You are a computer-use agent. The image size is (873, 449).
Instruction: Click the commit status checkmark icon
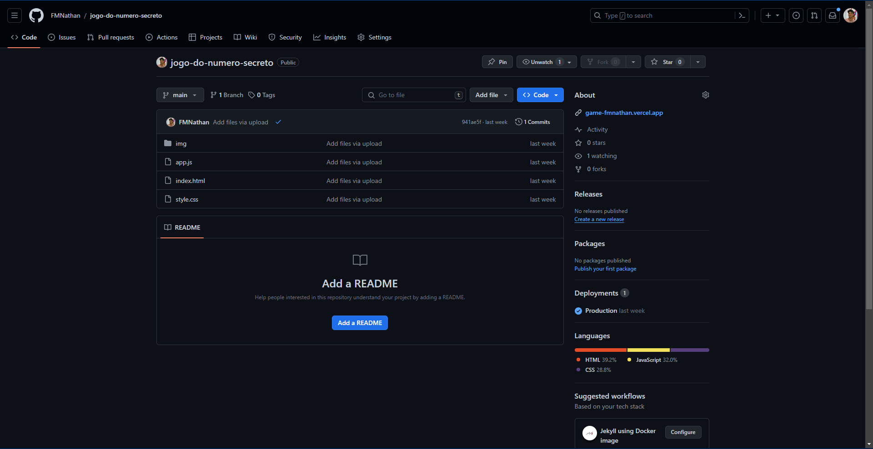[278, 122]
